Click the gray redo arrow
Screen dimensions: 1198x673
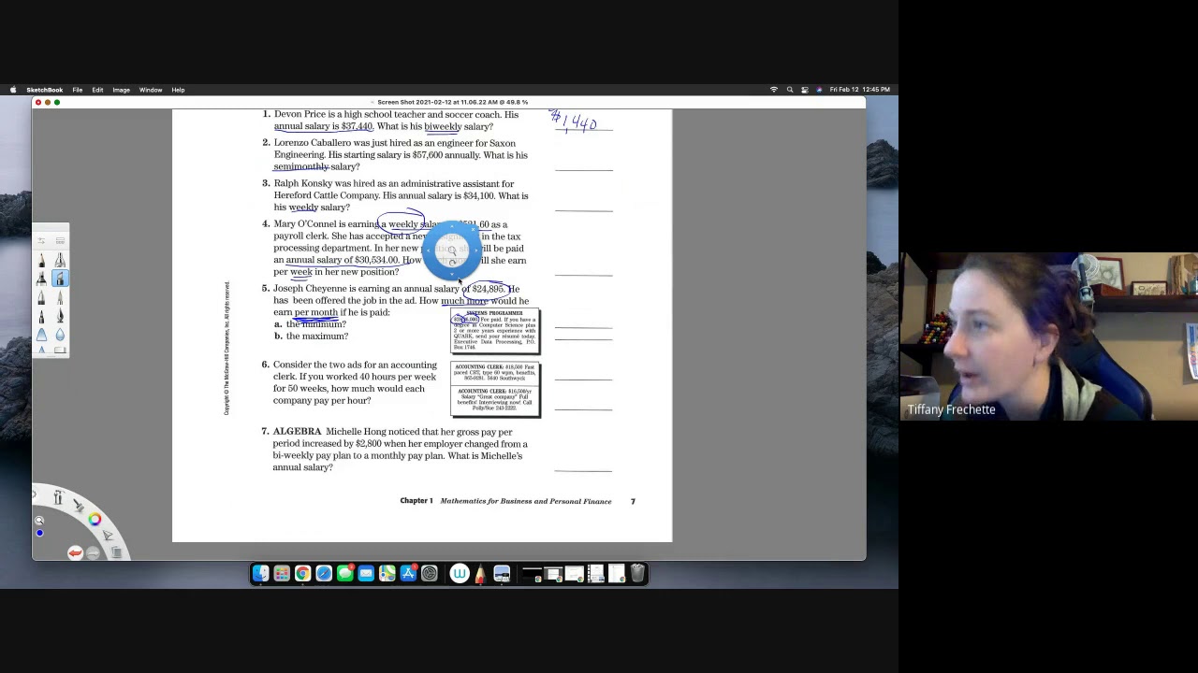tap(93, 553)
